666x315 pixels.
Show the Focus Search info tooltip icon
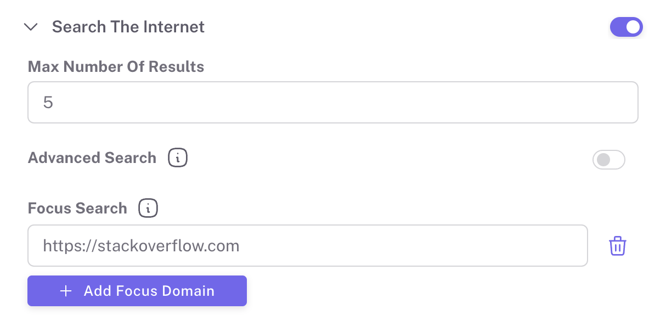point(148,209)
